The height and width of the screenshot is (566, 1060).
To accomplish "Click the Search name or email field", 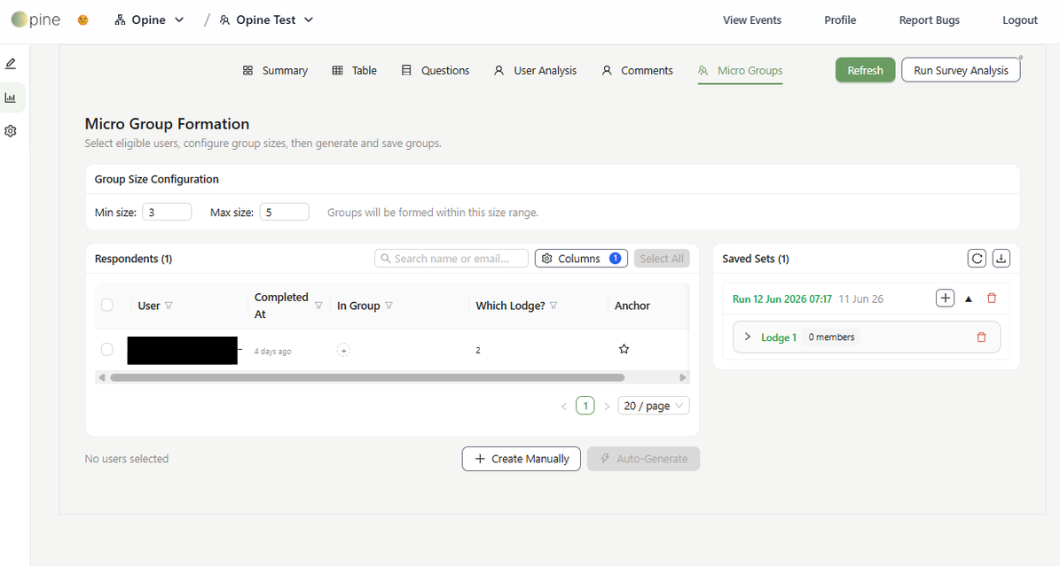I will click(451, 259).
